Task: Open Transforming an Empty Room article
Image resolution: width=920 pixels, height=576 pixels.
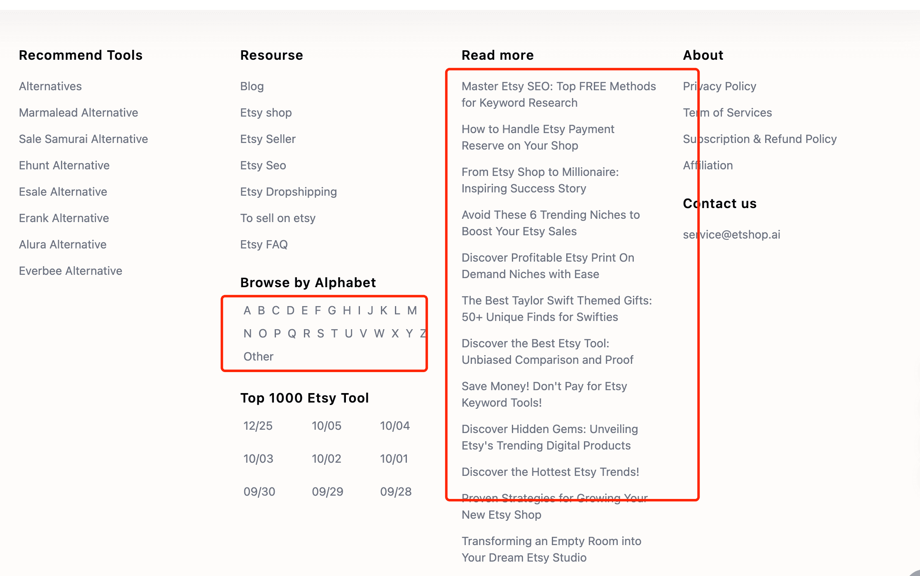Action: click(551, 549)
